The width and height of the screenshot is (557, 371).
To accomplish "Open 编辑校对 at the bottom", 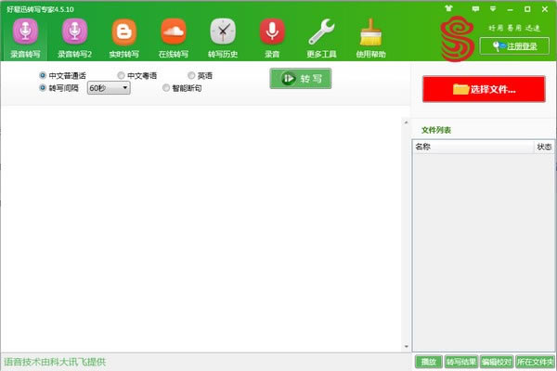I will [x=496, y=362].
